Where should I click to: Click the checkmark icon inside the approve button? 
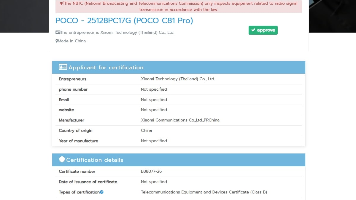253,30
